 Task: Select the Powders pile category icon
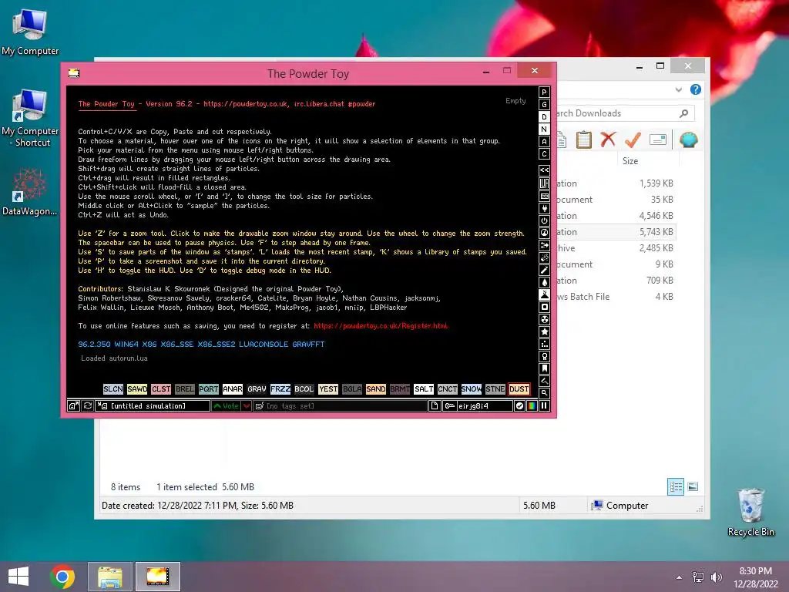(x=544, y=294)
